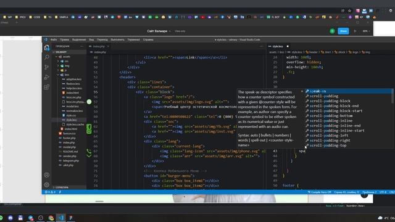This screenshot has height=222, width=395.
Task: Expand the css folder in Explorer
Action: 59,61
